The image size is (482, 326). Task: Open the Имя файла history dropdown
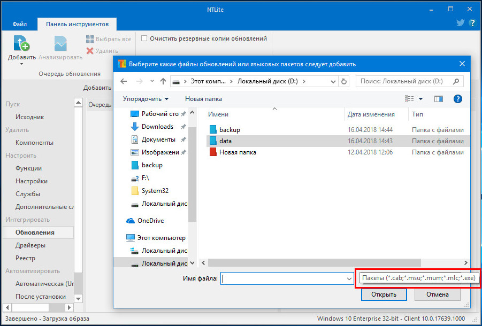tap(349, 279)
